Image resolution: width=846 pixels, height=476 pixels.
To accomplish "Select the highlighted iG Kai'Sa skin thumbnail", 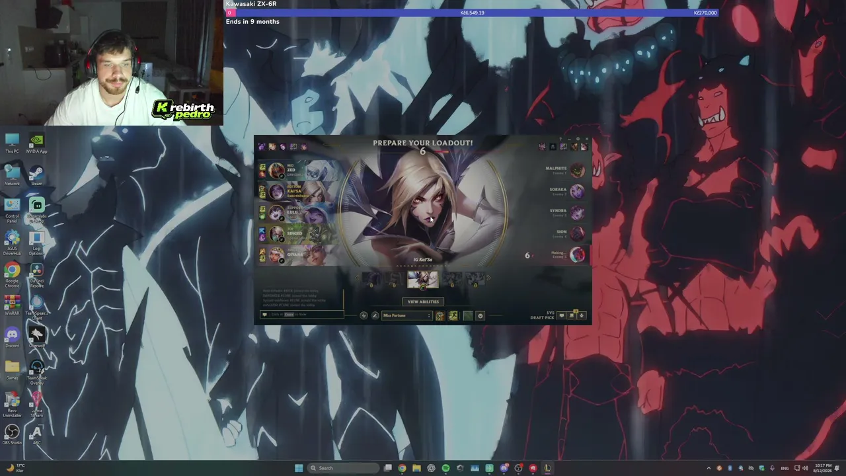I will pyautogui.click(x=422, y=279).
